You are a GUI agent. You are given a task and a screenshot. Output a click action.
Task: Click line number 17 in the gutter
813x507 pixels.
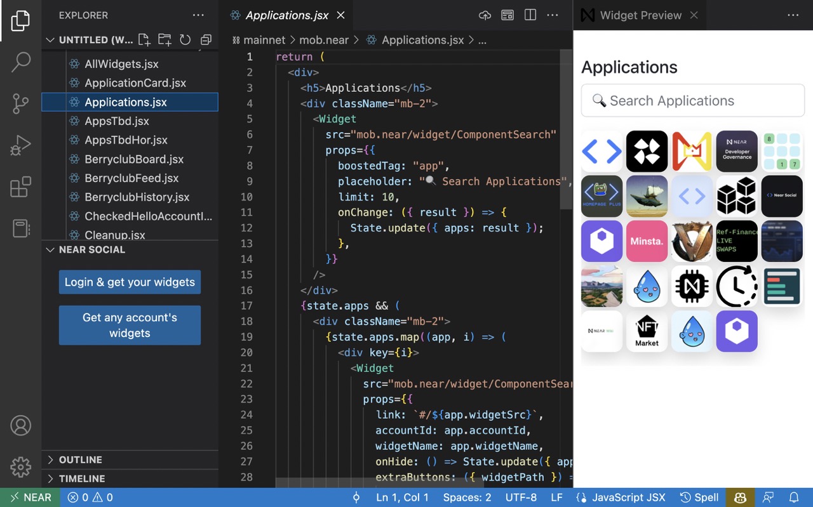(x=246, y=306)
